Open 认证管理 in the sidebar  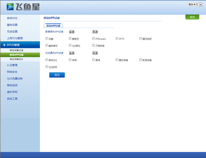coord(12,65)
